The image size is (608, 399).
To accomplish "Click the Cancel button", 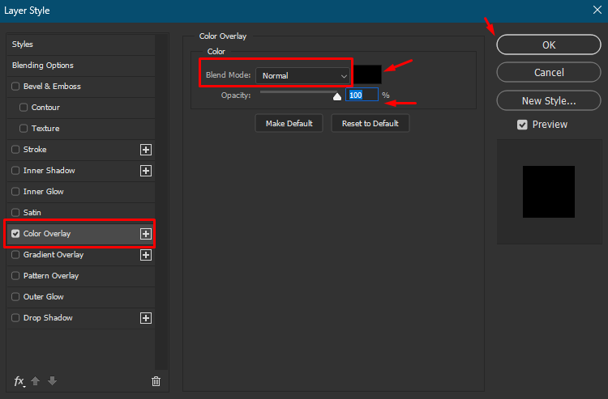I will 549,72.
